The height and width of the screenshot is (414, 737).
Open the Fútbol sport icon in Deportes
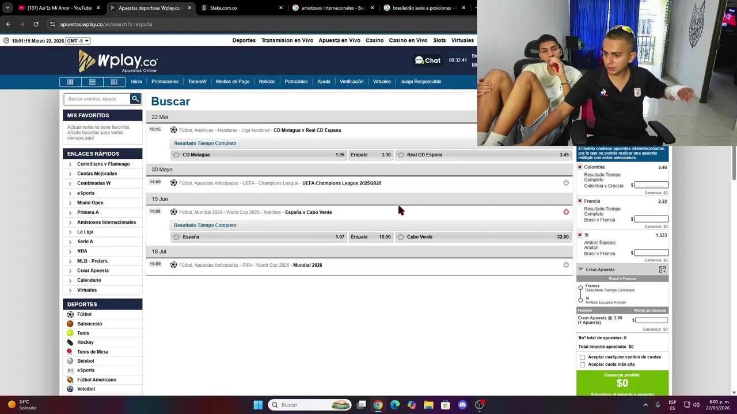70,315
